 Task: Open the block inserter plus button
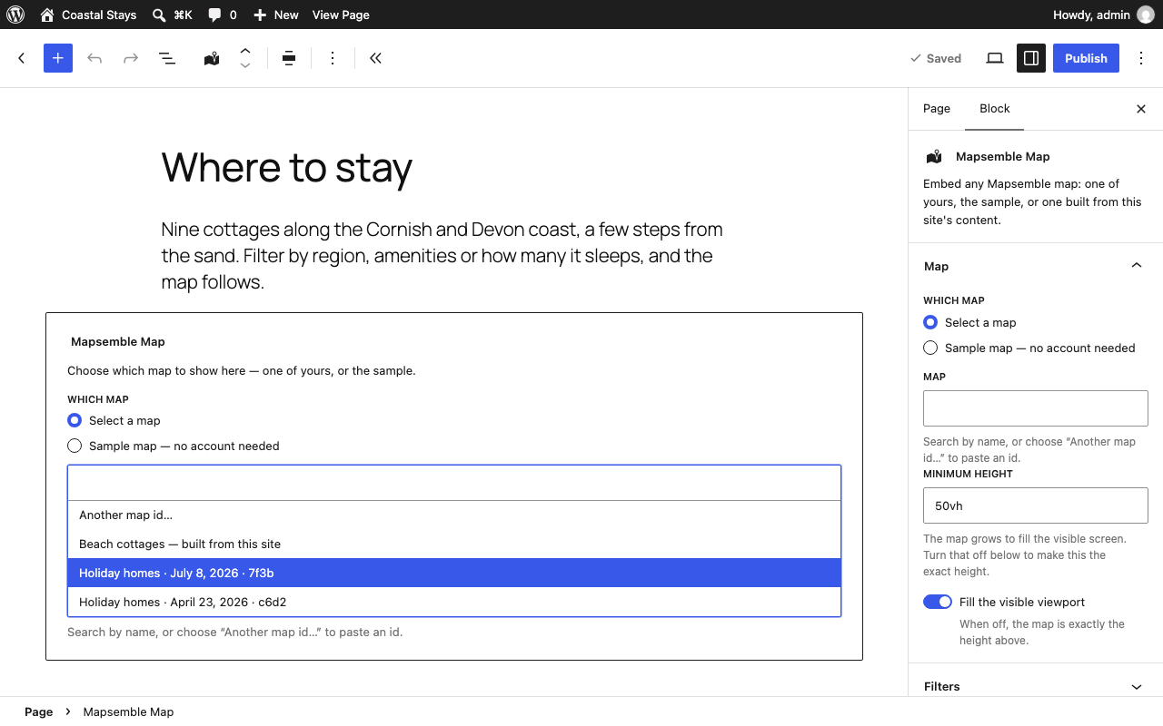[x=57, y=58]
